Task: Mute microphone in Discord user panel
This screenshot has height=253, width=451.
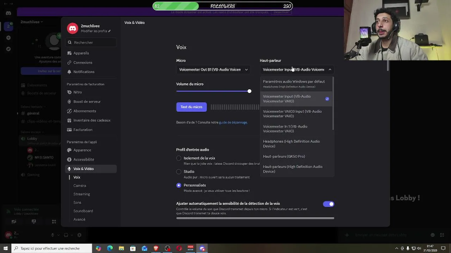Action: 52,235
